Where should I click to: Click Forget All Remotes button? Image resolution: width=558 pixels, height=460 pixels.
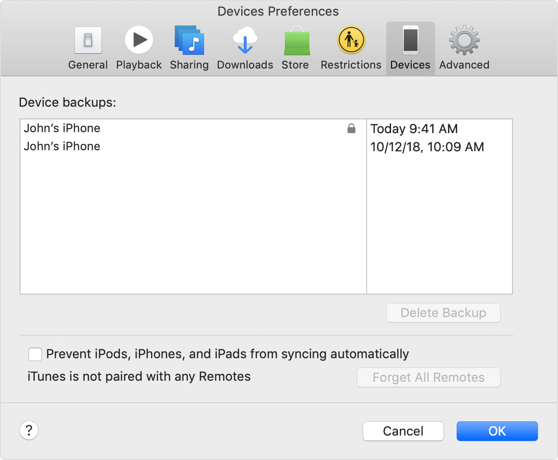point(428,377)
